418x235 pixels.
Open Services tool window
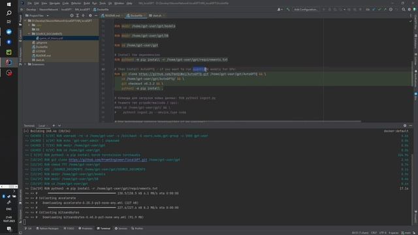121,228
